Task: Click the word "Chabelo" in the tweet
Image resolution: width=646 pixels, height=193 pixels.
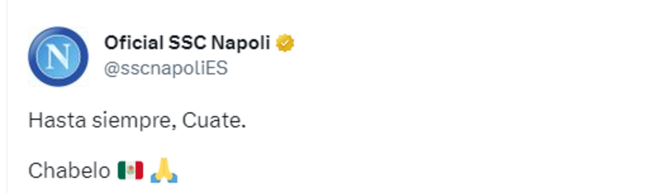Action: pyautogui.click(x=69, y=171)
